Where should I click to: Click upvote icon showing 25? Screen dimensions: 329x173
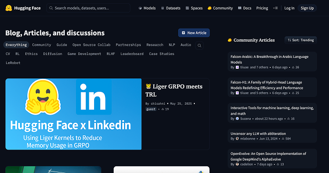pos(293,93)
